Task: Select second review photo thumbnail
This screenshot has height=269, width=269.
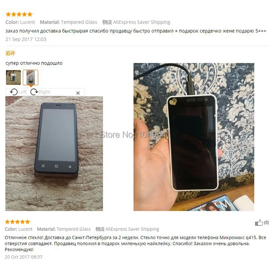Action: [31, 77]
